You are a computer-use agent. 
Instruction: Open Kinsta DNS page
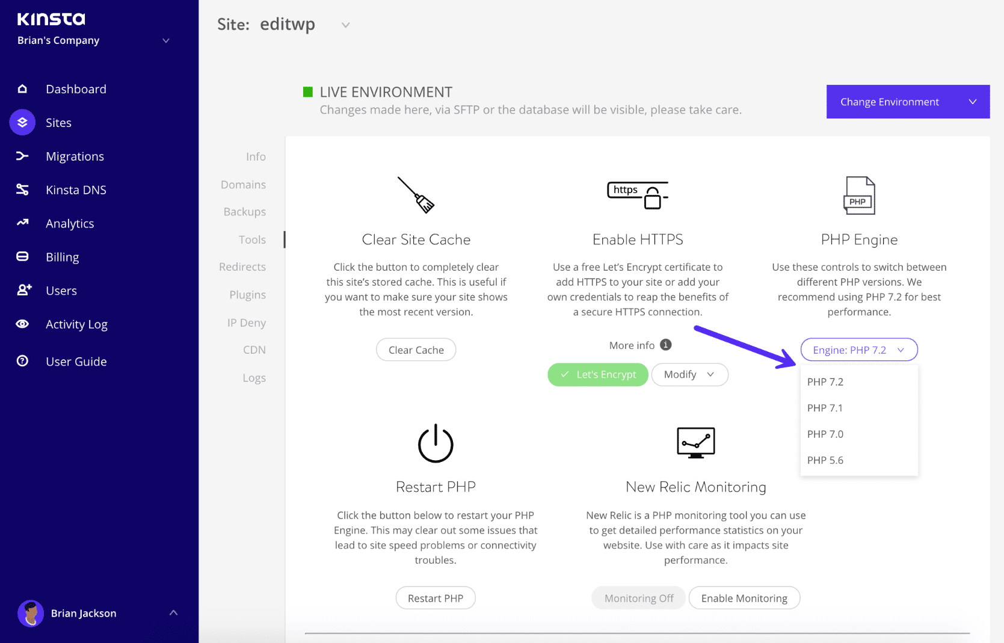76,190
